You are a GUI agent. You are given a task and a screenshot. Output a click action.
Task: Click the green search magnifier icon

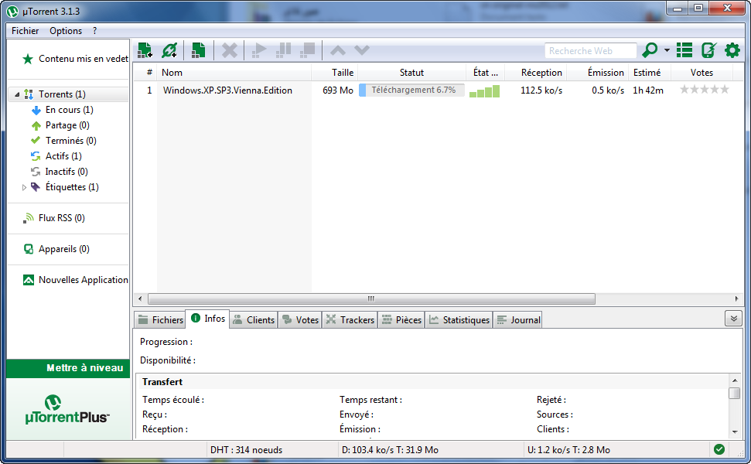(650, 49)
